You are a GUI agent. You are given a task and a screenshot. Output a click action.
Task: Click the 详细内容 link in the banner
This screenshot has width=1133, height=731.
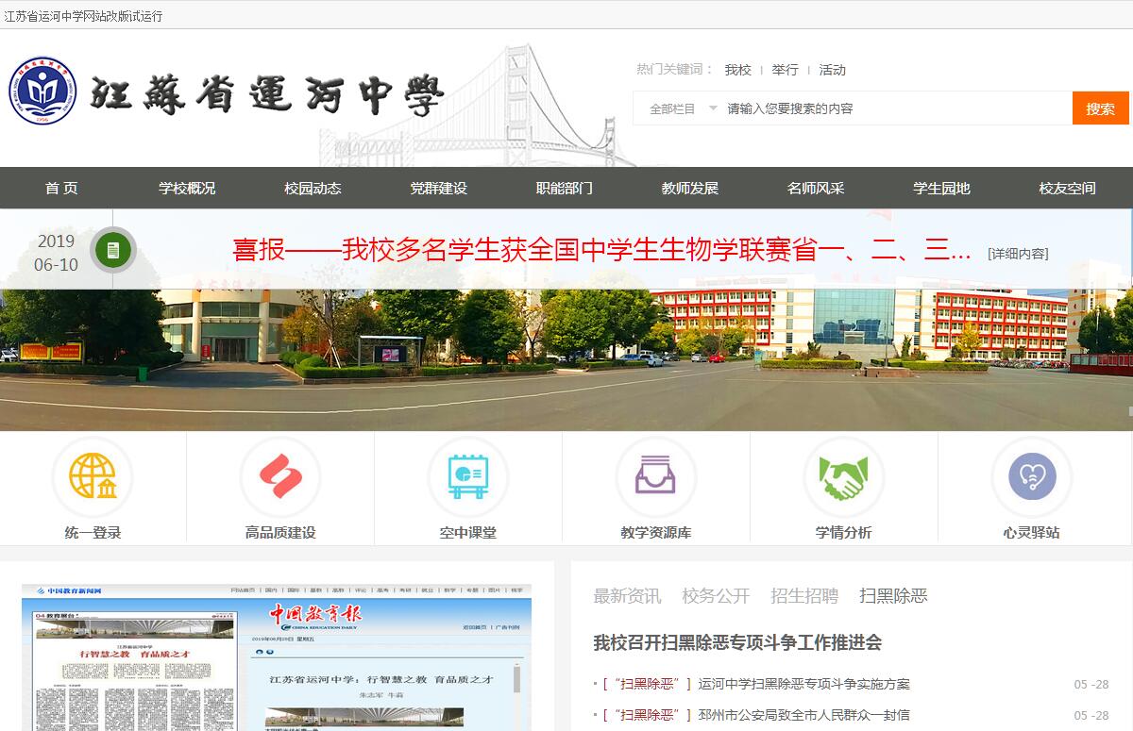pyautogui.click(x=1017, y=254)
